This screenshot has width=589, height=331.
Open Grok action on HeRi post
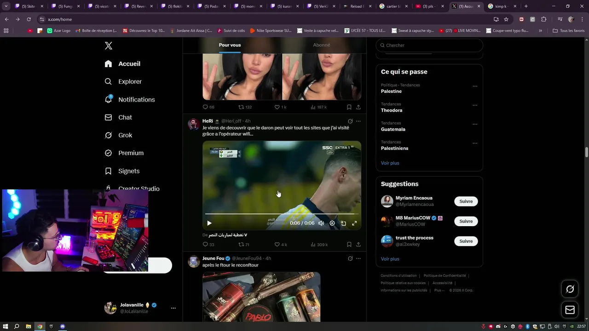[x=350, y=121]
